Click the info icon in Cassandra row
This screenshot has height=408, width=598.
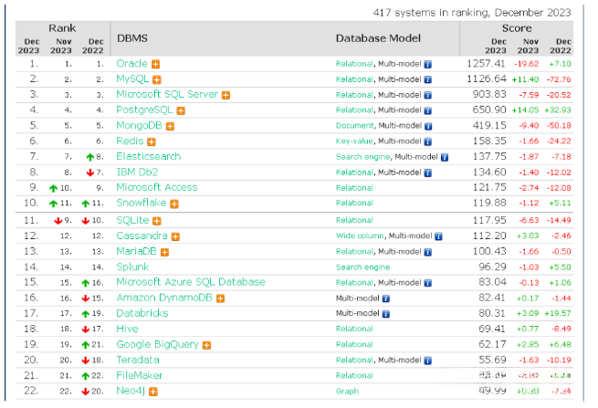[438, 236]
